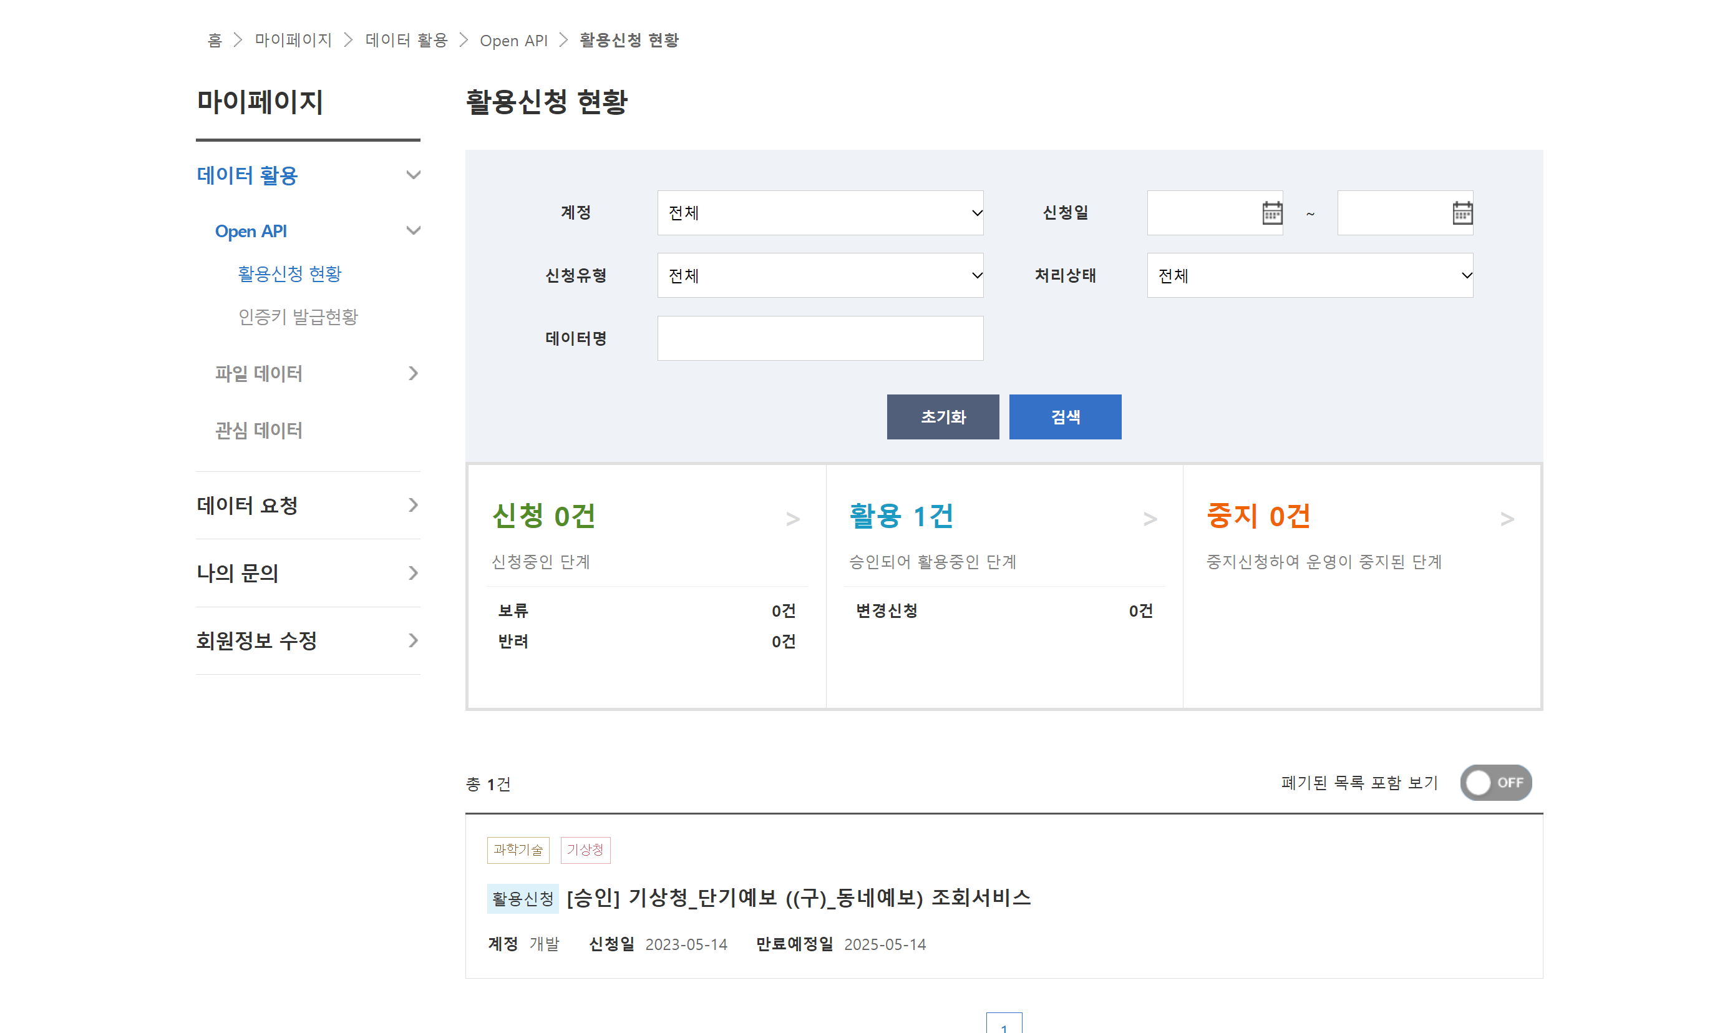
Task: Open 기상청_단기예보 조회서비스 entry
Action: tap(798, 898)
